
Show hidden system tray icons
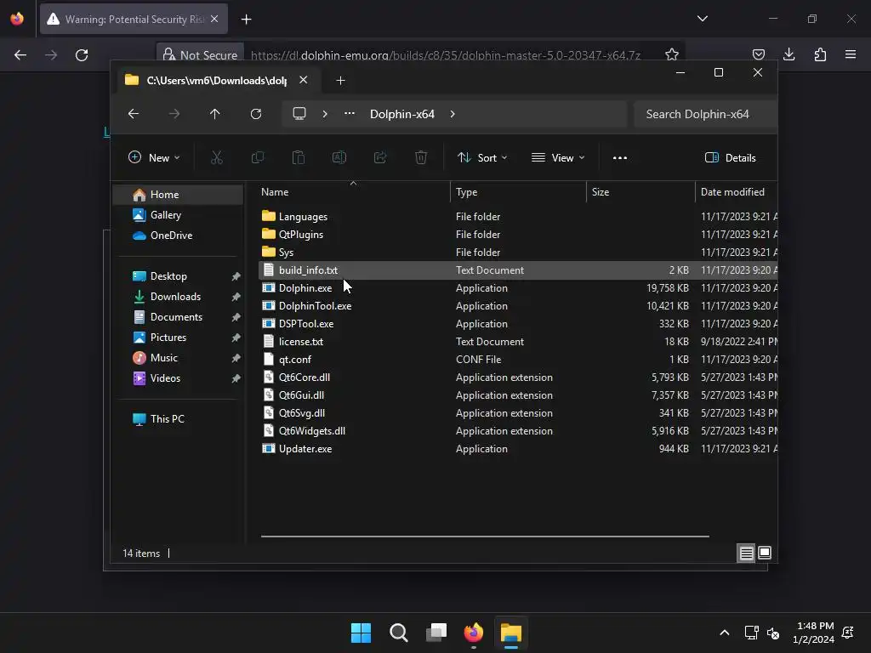click(x=725, y=633)
